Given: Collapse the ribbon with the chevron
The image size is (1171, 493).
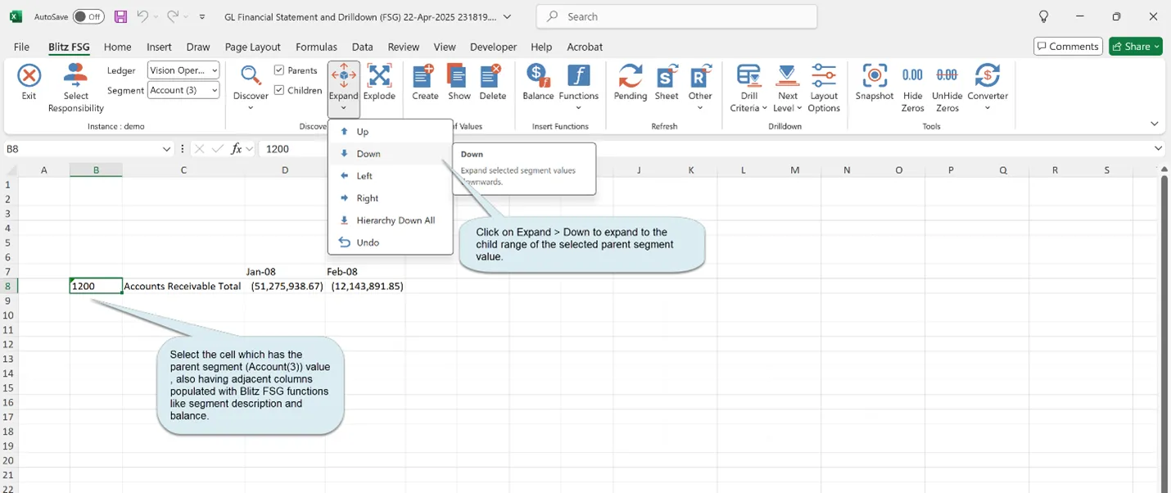Looking at the screenshot, I should pos(1155,124).
